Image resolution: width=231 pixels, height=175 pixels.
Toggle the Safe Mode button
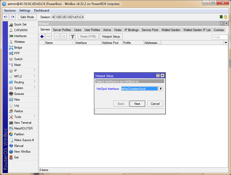[x=27, y=17]
